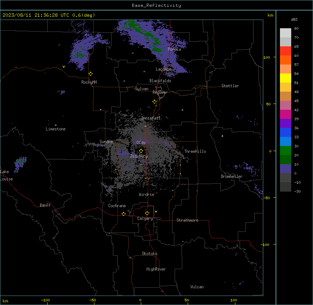Click the yellow diamond marker south of RedDeer

[155, 102]
